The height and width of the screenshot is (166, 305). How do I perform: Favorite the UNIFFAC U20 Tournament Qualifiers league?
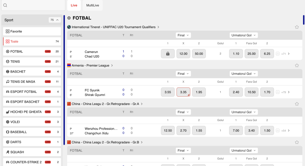point(297,27)
